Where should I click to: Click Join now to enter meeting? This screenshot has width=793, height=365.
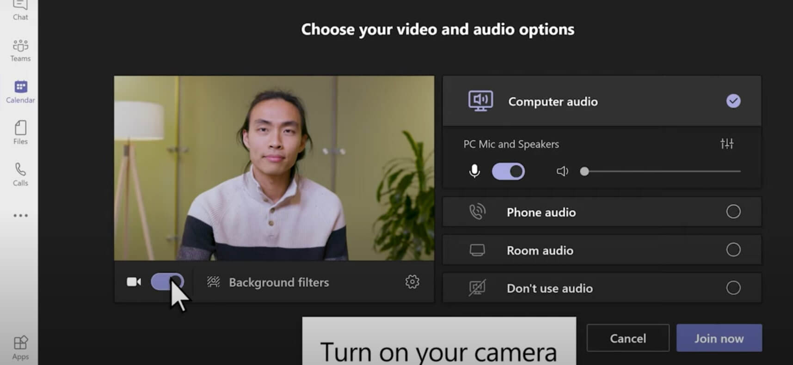tap(719, 338)
